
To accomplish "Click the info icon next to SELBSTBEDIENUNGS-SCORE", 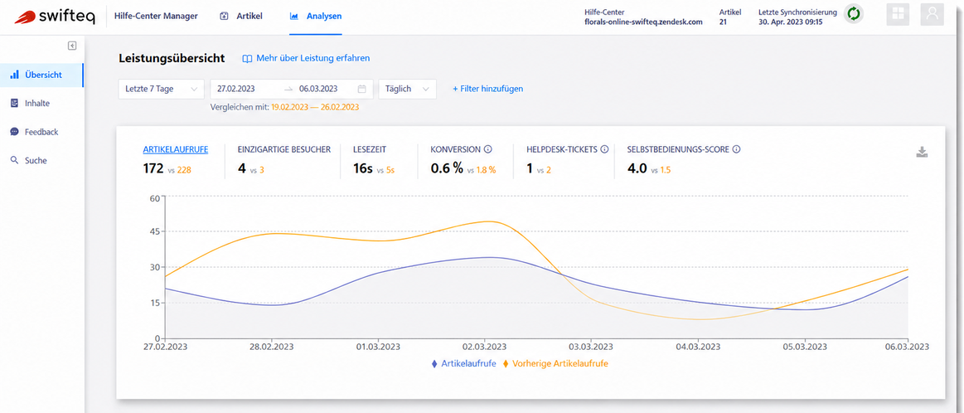I will 736,149.
